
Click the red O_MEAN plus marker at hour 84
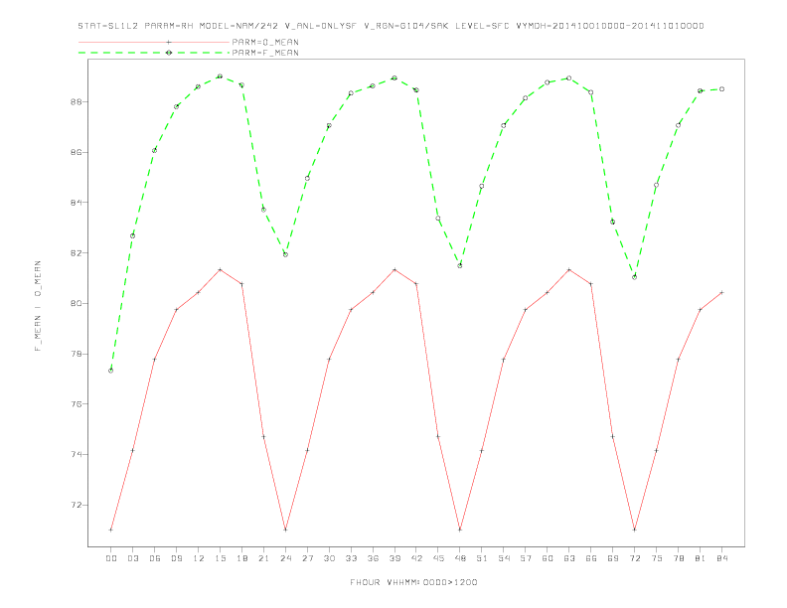[721, 292]
